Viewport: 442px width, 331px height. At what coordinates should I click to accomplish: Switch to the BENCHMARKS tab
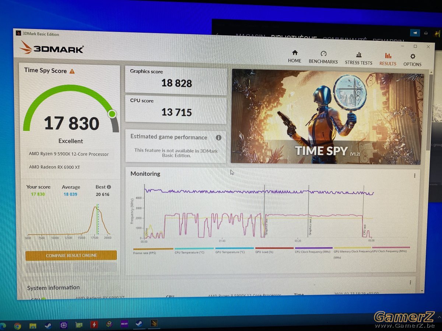[x=323, y=57]
